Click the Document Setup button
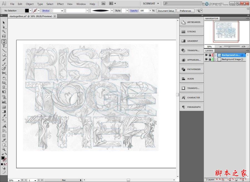 tap(166, 11)
